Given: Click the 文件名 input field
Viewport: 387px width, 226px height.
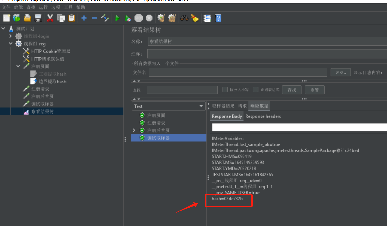Looking at the screenshot, I should click(238, 72).
